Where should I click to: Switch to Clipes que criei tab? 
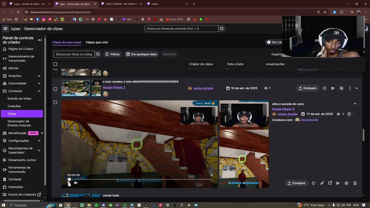coord(97,42)
